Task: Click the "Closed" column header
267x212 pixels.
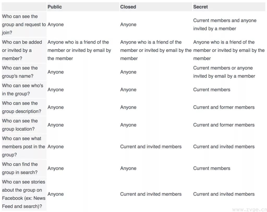Action: 128,7
